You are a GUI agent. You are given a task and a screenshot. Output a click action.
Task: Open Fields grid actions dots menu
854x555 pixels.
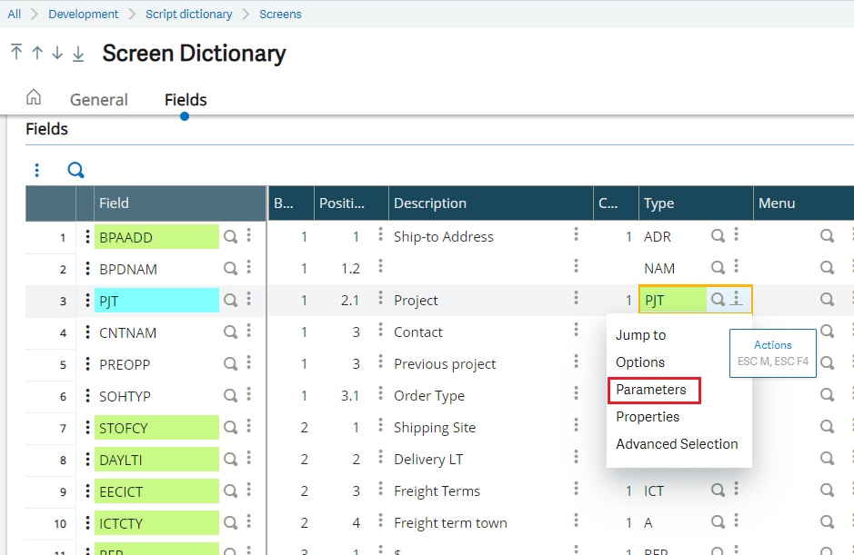(37, 170)
